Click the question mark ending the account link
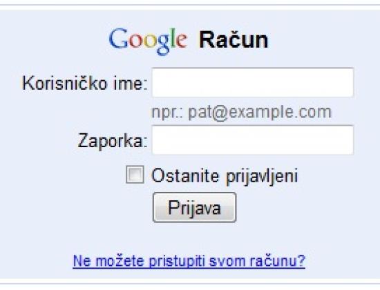380x290 pixels. coord(301,260)
